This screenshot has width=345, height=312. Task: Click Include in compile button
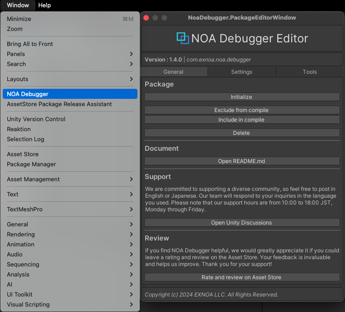coord(242,119)
